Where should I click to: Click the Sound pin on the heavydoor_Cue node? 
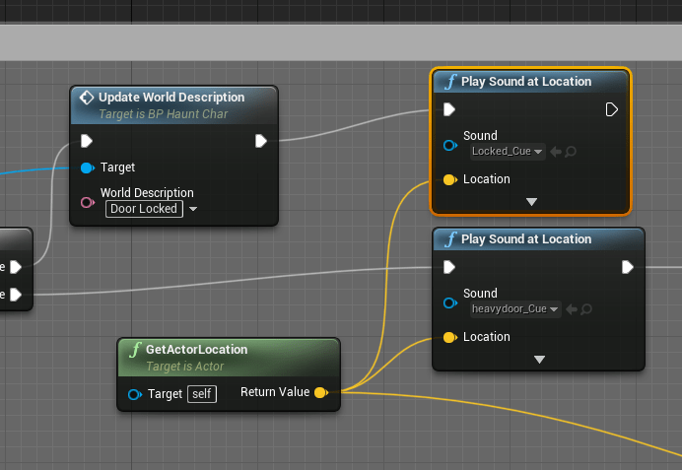pyautogui.click(x=450, y=302)
